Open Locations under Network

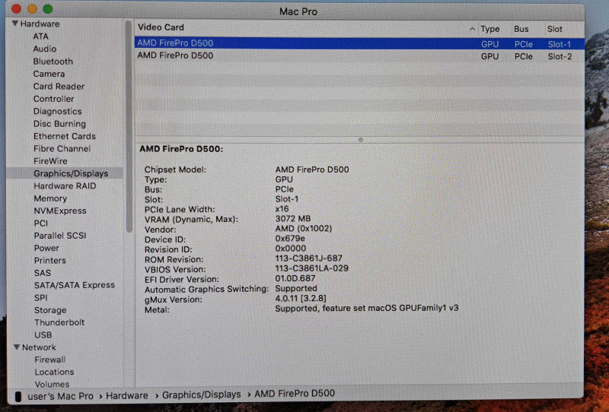coord(54,372)
